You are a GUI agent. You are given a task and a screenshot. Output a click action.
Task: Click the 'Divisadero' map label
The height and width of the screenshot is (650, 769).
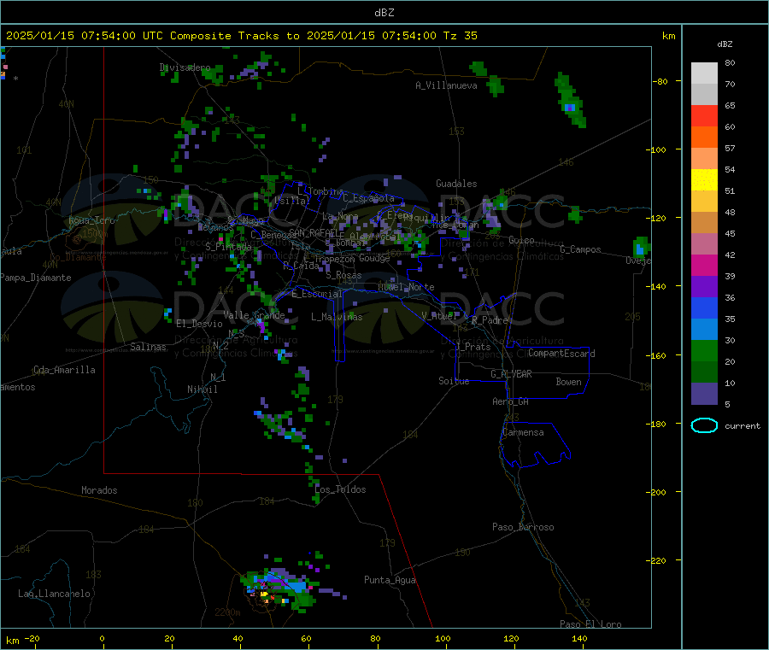pyautogui.click(x=185, y=67)
